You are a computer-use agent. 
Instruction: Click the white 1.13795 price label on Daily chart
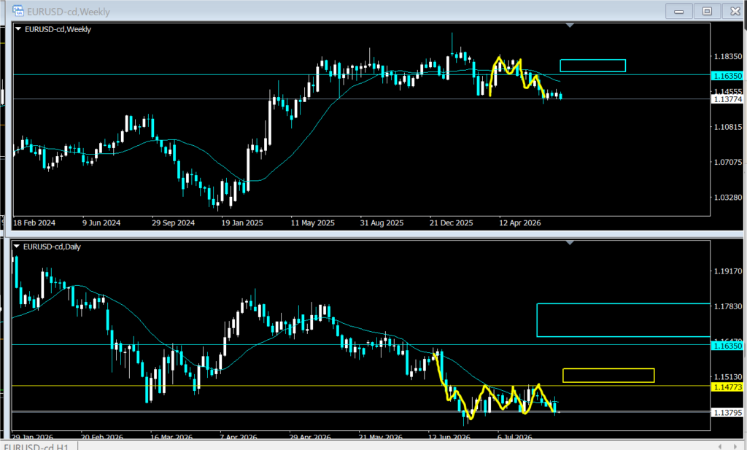[727, 412]
